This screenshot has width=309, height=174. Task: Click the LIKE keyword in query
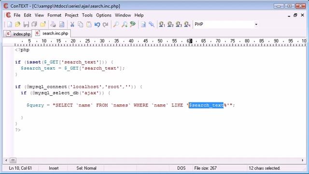pos(177,105)
